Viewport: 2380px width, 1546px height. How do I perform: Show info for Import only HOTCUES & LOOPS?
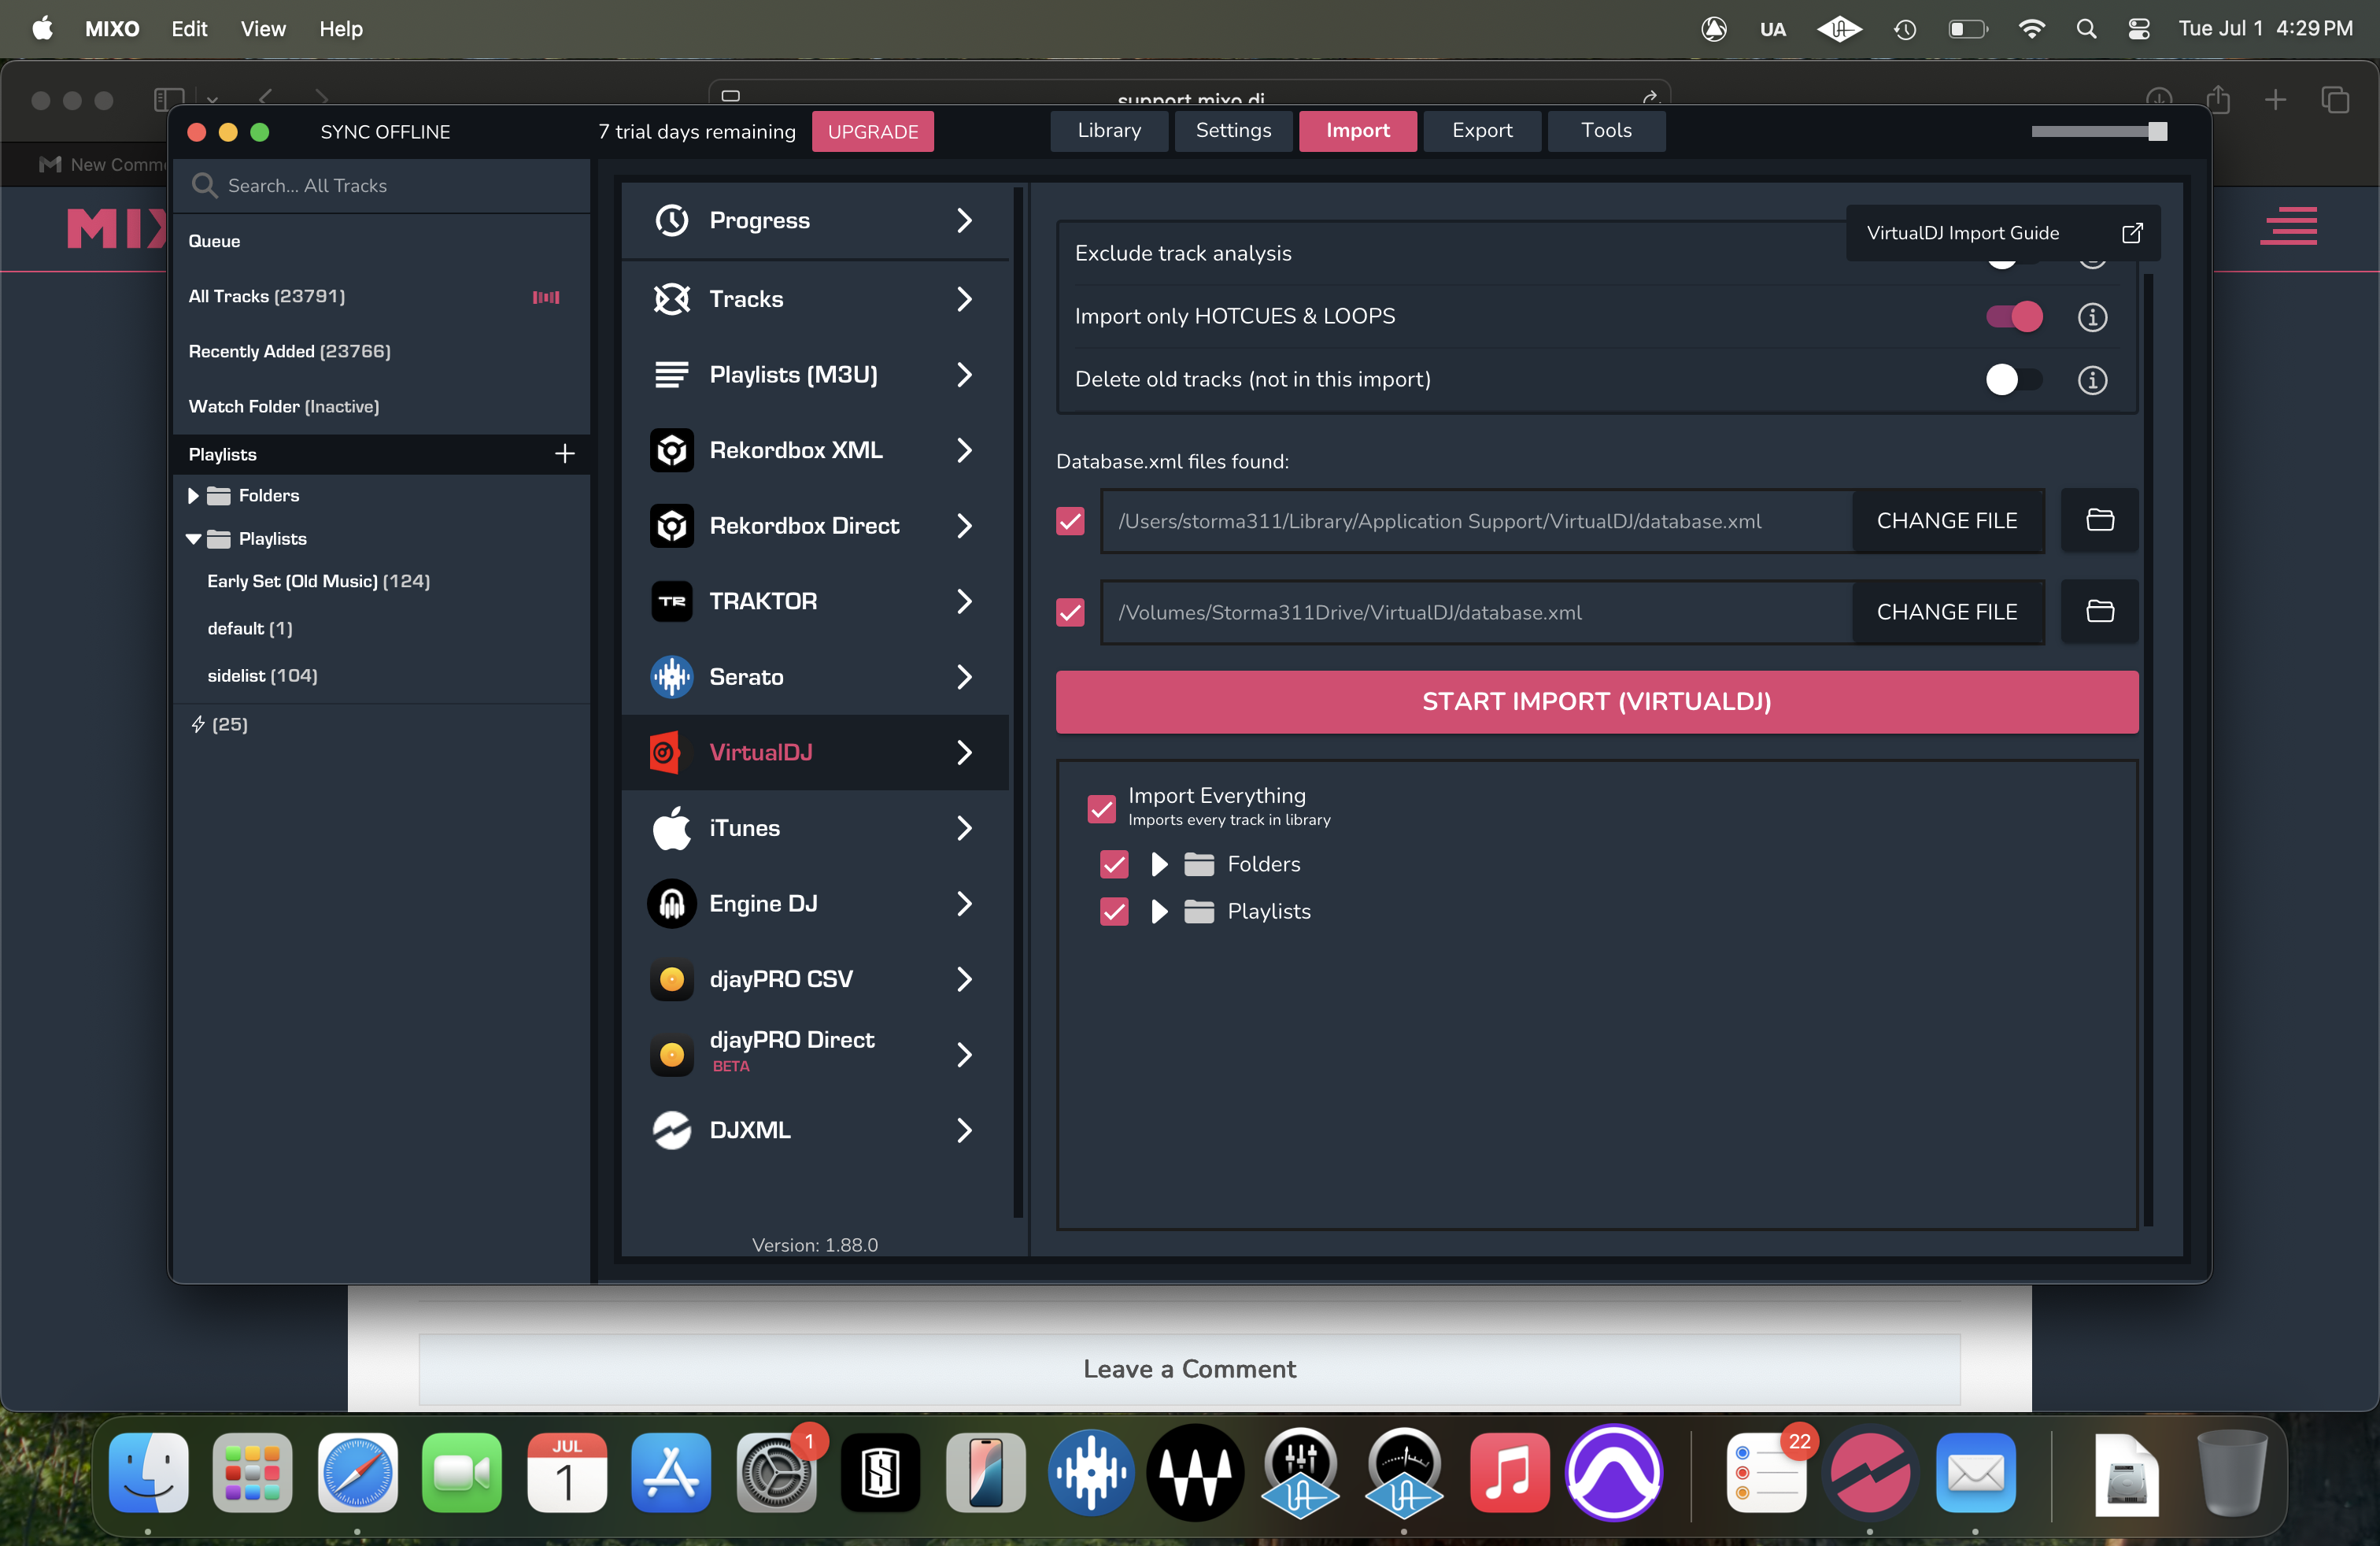(2092, 317)
